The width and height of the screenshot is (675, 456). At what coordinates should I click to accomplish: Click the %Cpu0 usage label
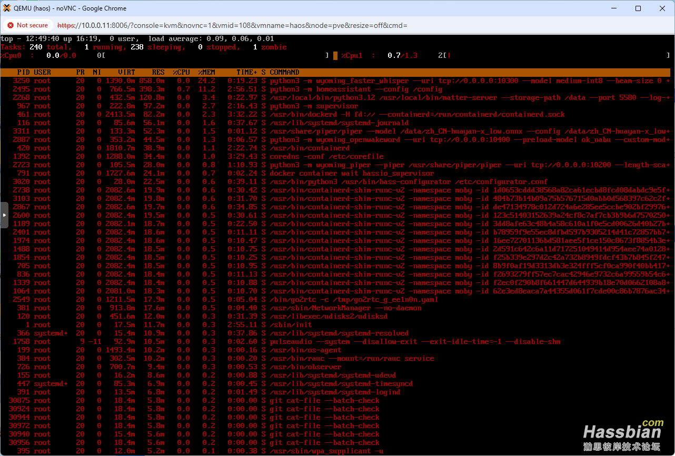[11, 55]
